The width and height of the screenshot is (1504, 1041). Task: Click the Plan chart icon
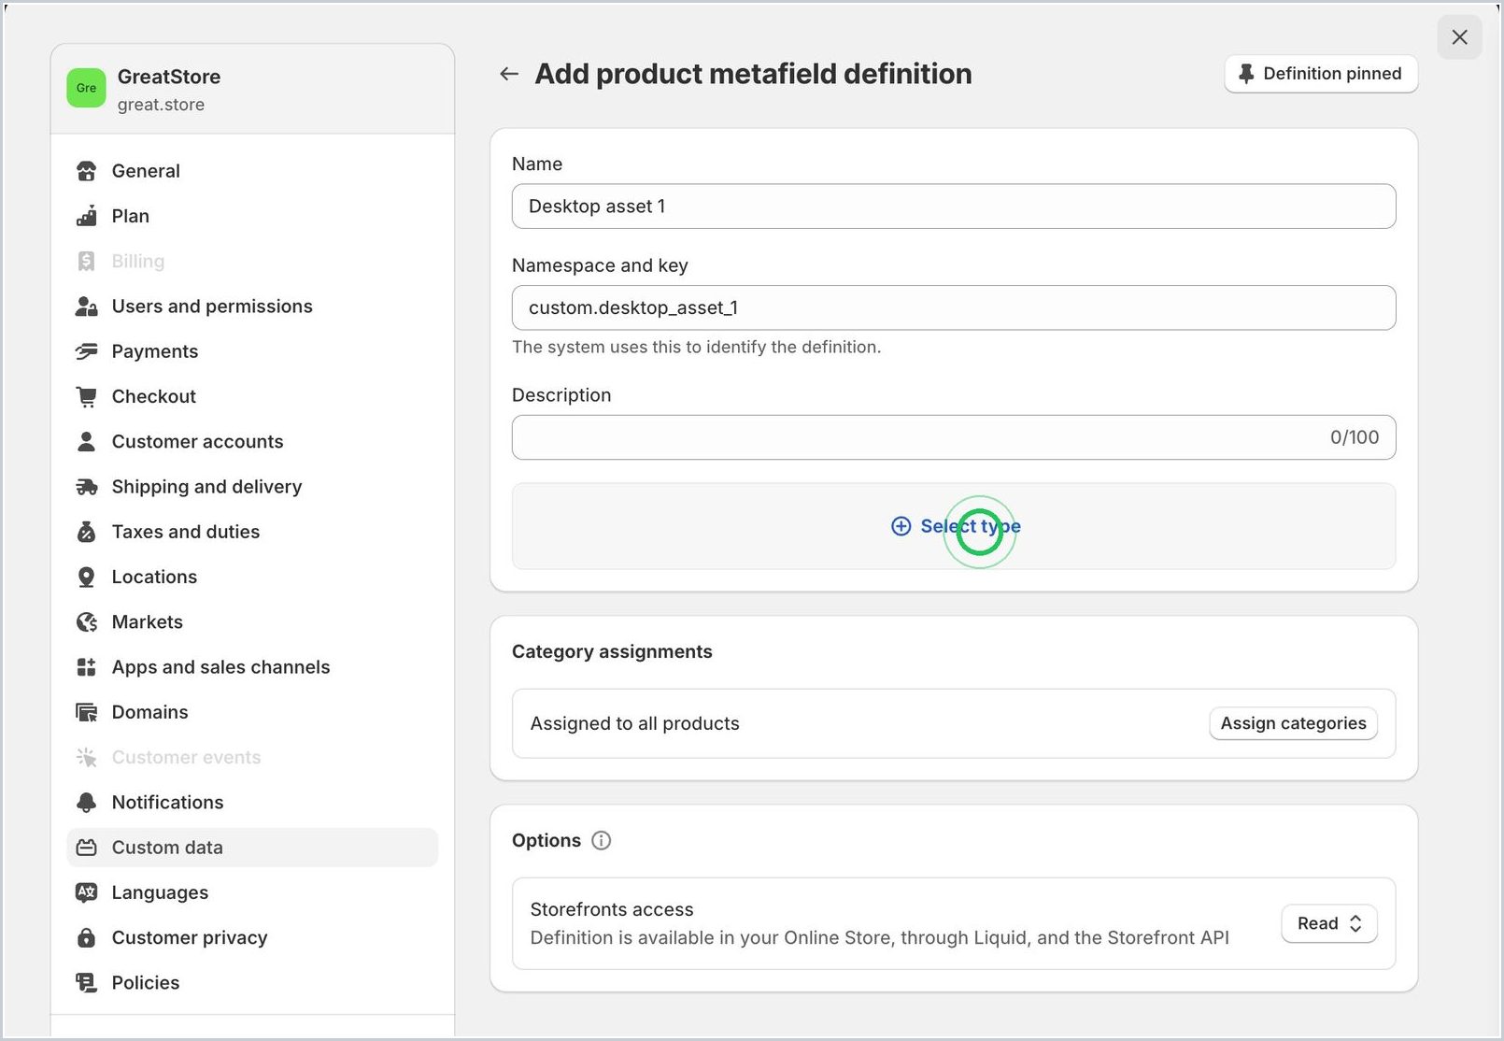86,216
